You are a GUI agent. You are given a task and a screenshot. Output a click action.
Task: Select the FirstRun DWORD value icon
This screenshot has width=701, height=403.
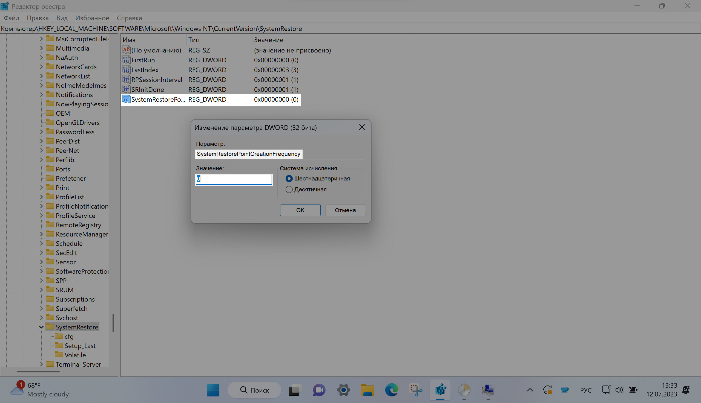tap(126, 60)
